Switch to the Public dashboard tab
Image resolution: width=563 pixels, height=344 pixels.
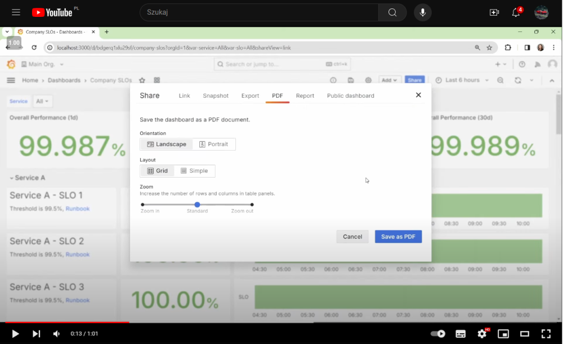tap(350, 96)
